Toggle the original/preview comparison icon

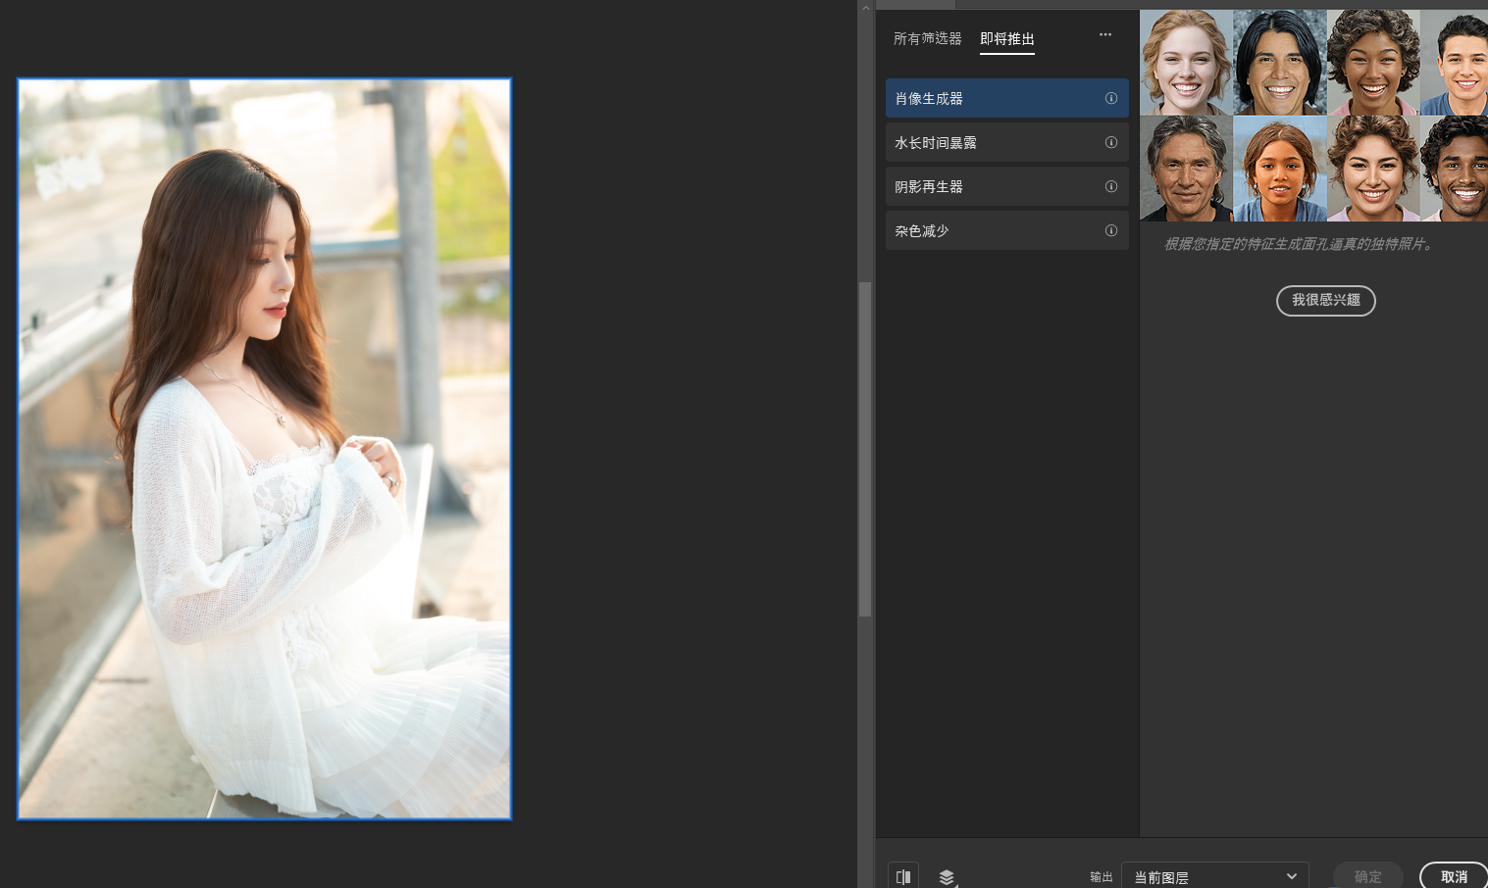pos(902,876)
